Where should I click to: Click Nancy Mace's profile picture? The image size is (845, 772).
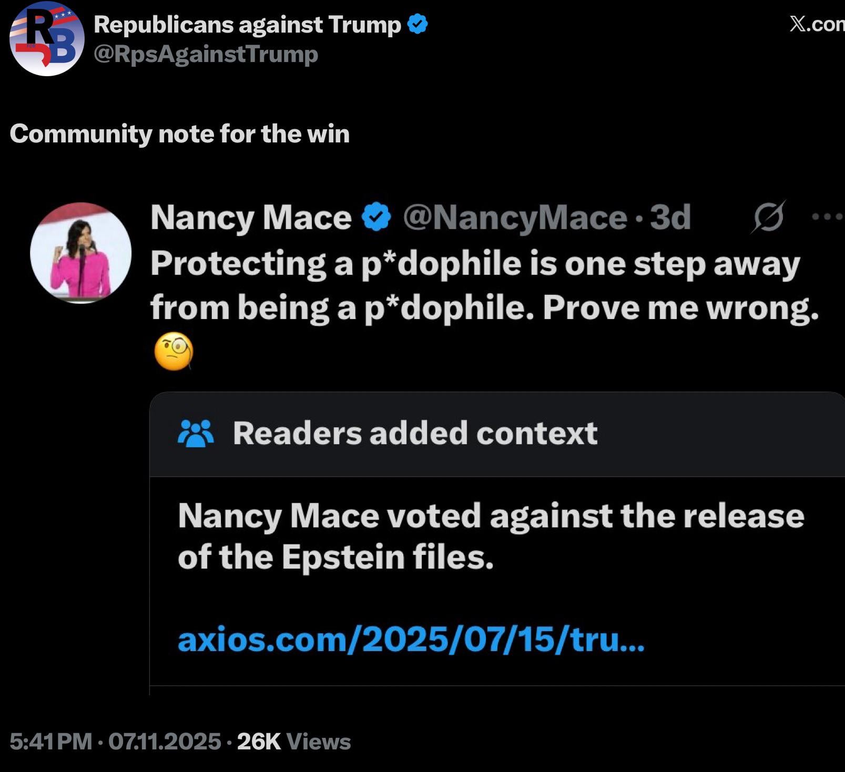click(x=80, y=253)
